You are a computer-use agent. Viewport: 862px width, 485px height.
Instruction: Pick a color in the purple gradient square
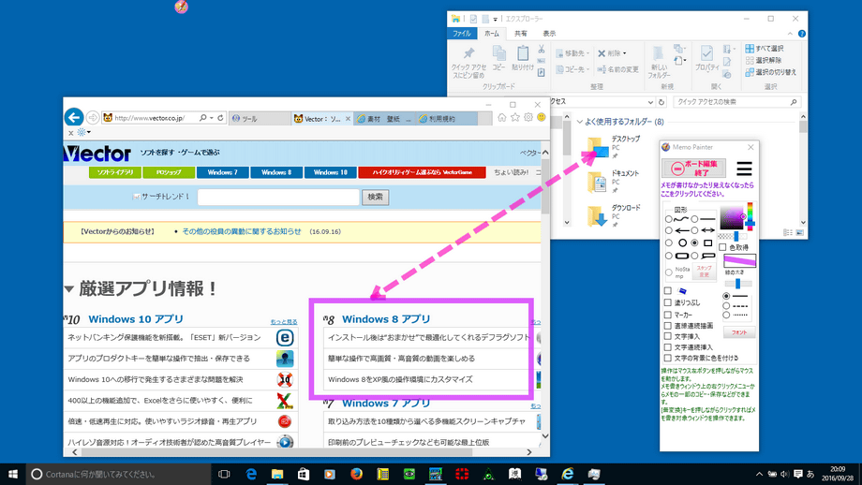[732, 218]
